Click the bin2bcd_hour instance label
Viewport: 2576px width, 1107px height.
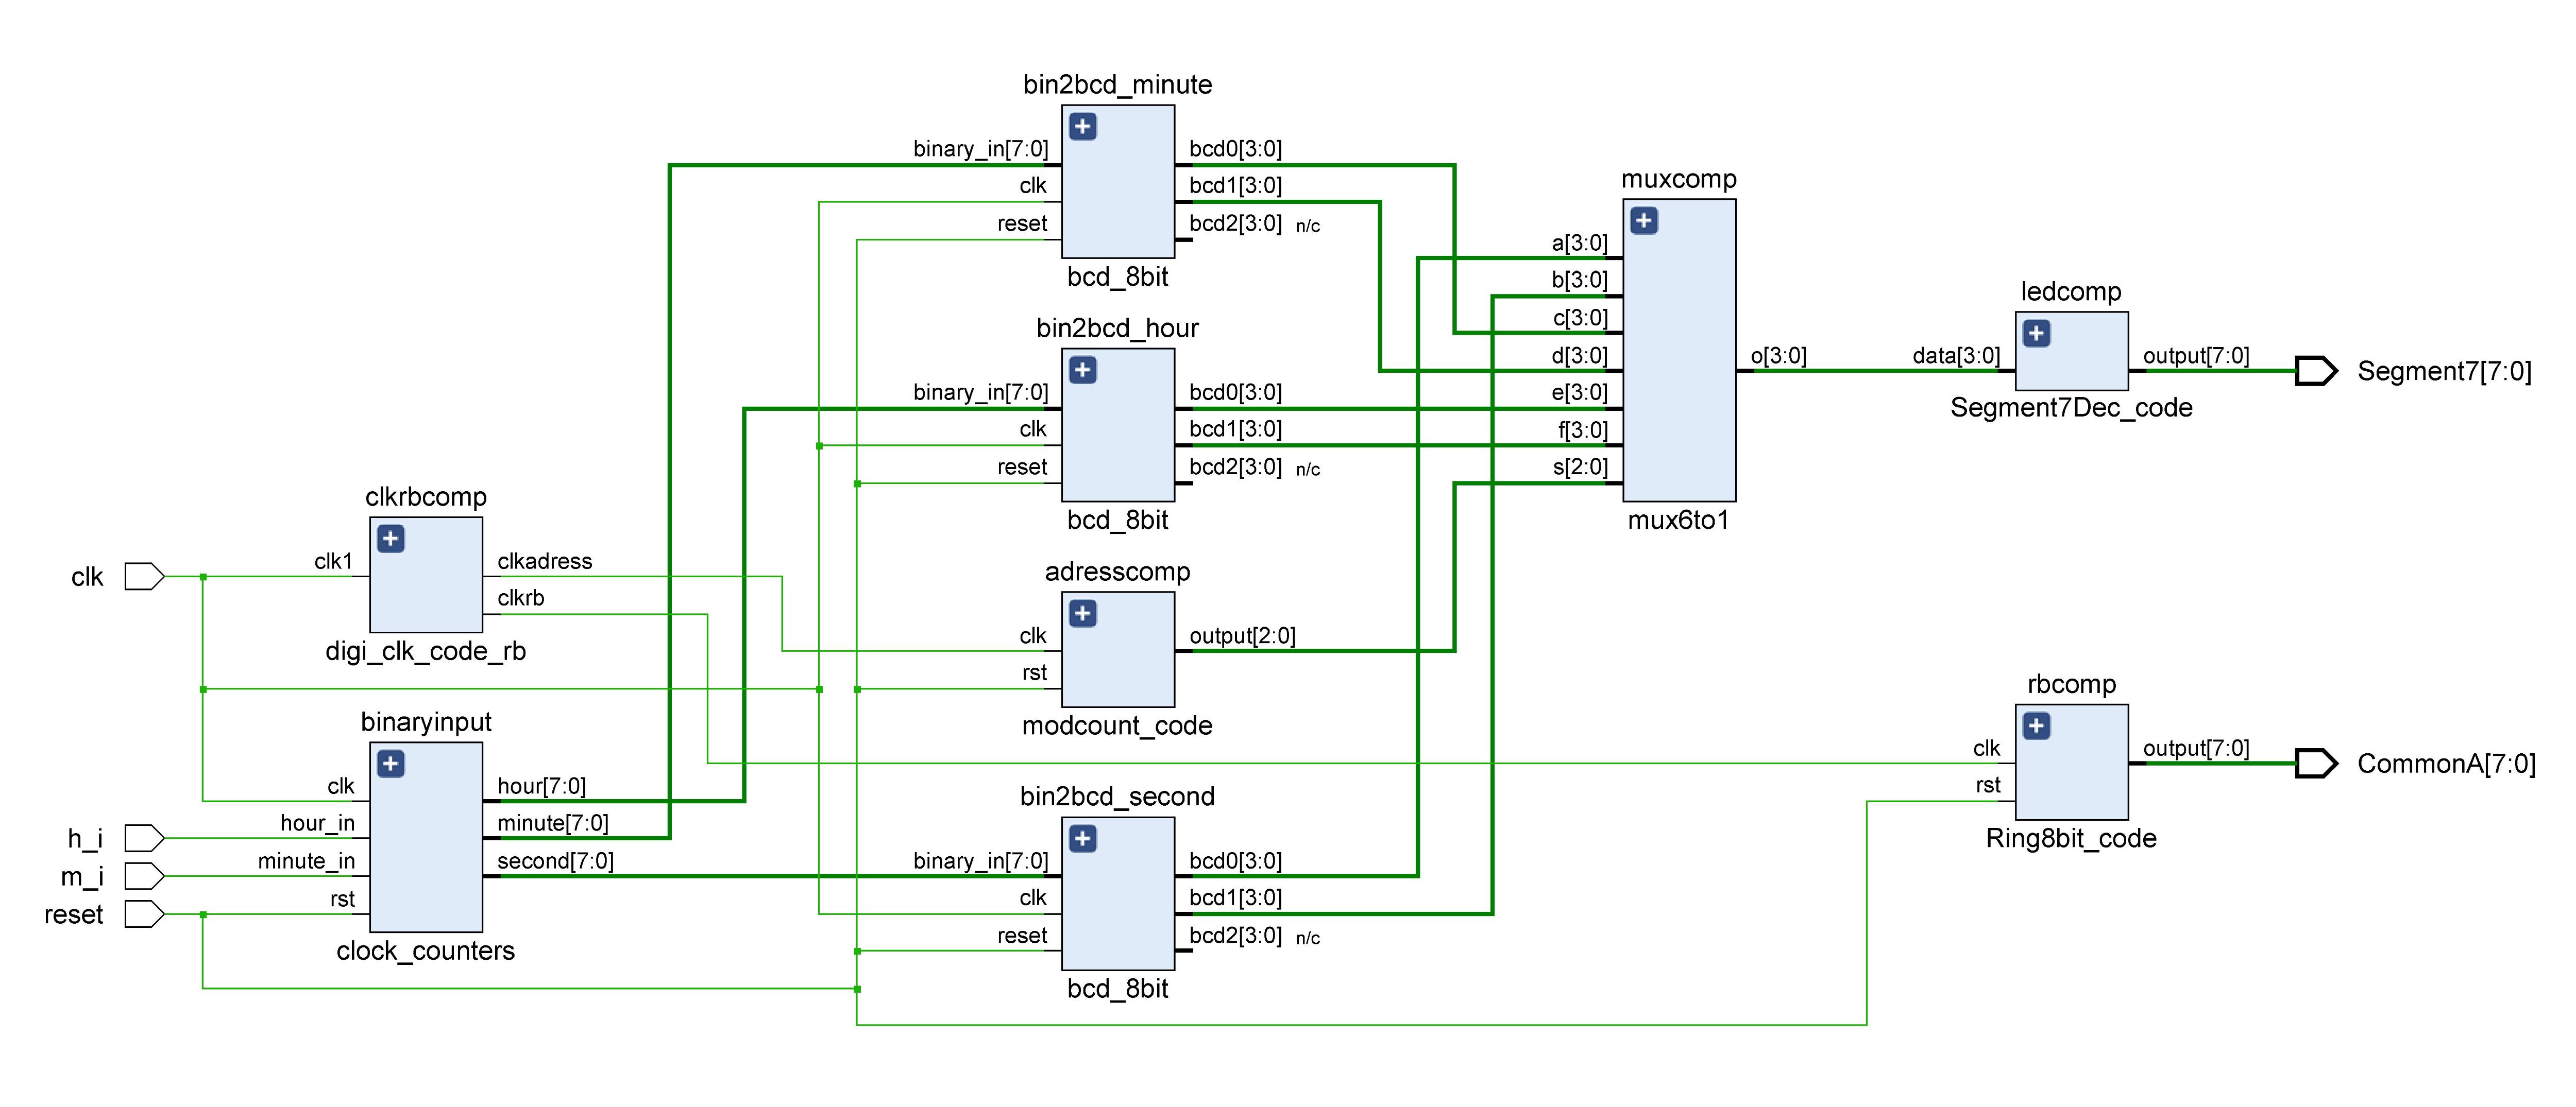[1117, 328]
